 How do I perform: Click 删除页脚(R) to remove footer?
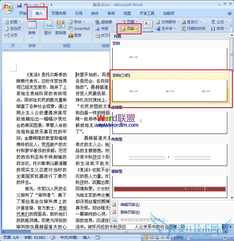[x=130, y=212]
